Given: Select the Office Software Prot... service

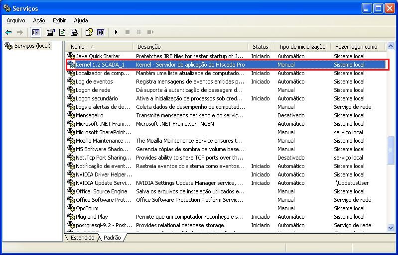Looking at the screenshot, I should tap(227, 200).
